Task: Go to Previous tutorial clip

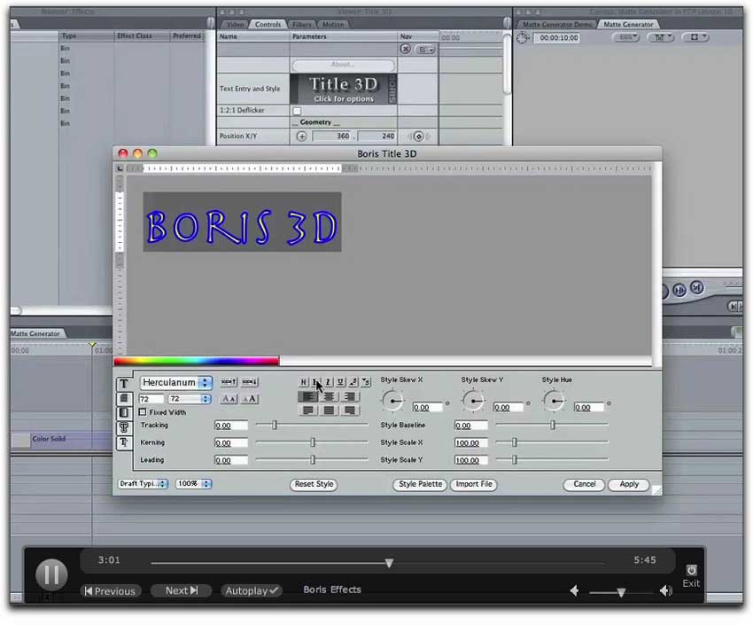Action: coord(111,591)
